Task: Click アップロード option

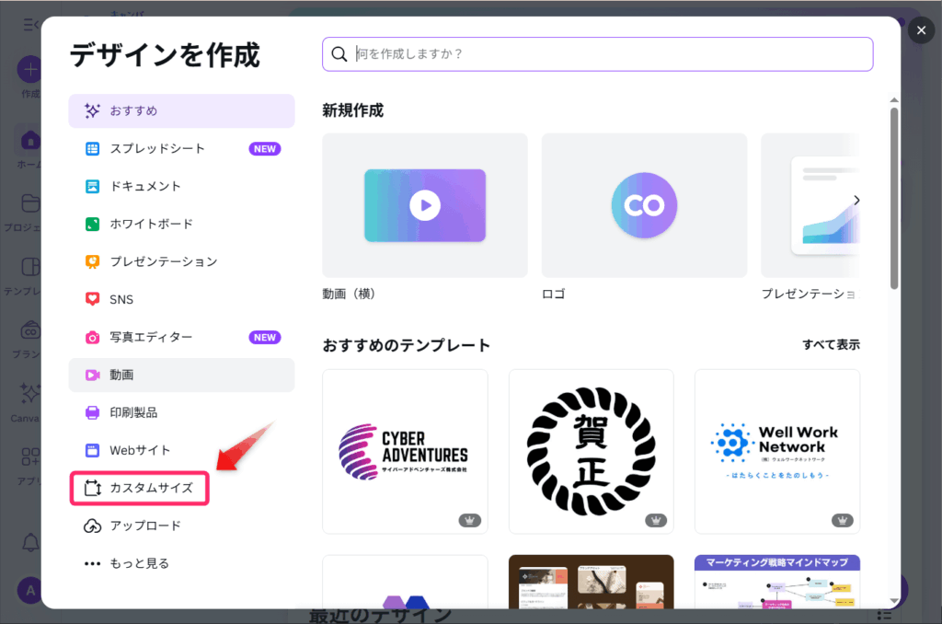Action: 181,526
